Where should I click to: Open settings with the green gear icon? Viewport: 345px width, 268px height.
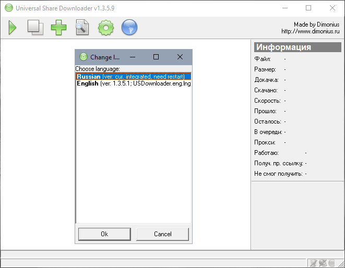click(106, 28)
